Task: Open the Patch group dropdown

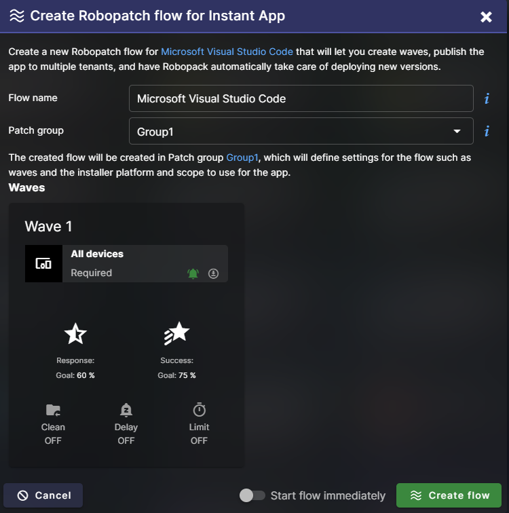Action: 301,131
